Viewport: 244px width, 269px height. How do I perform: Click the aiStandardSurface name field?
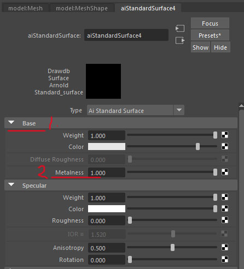tap(126, 35)
